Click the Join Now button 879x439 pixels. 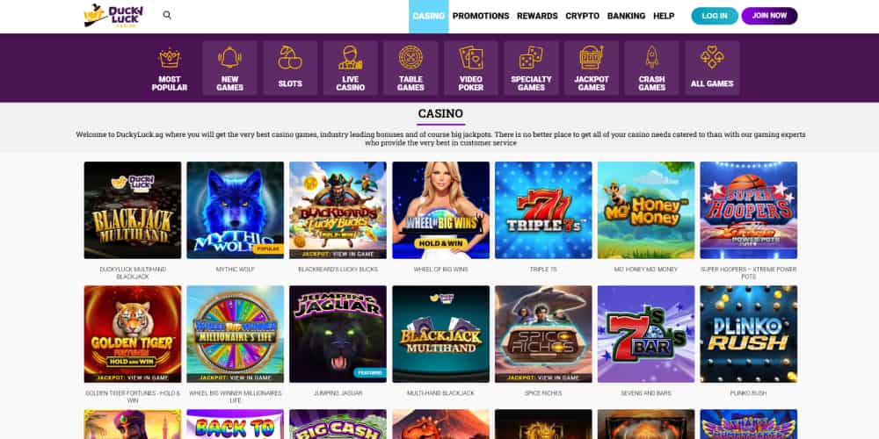(769, 16)
